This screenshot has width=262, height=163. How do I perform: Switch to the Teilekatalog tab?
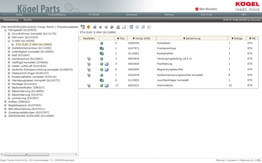pos(10,20)
